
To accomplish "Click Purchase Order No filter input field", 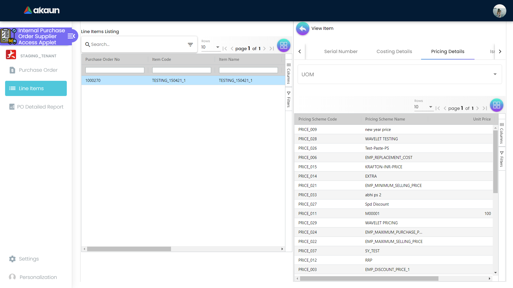I will coord(115,70).
